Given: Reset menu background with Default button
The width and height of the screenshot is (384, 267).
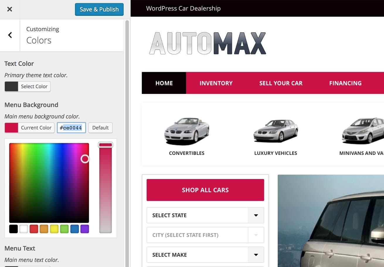Looking at the screenshot, I should pos(100,128).
